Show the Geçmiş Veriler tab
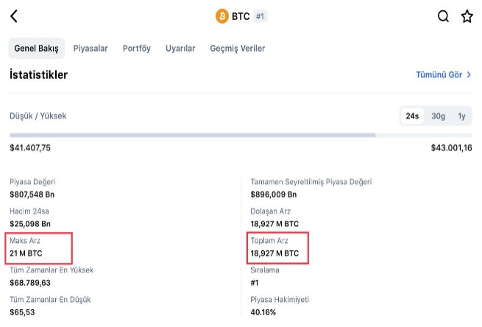Image resolution: width=482 pixels, height=327 pixels. (237, 49)
